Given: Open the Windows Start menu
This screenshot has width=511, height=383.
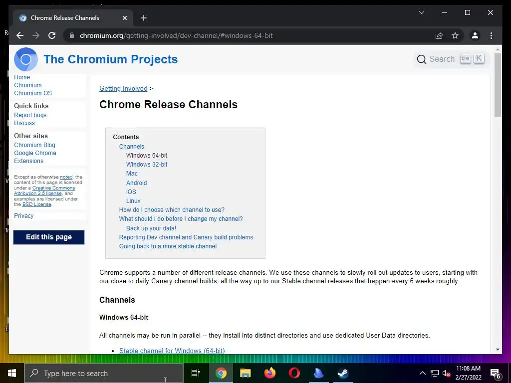Looking at the screenshot, I should click(x=12, y=373).
